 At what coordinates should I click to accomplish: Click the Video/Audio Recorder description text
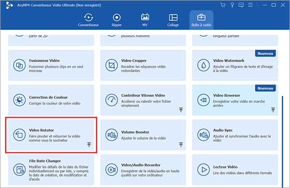150,173
